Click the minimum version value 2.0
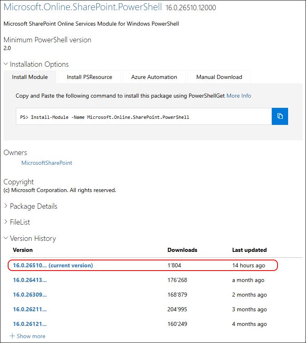Screen dimensions: 306x343 coord(7,48)
